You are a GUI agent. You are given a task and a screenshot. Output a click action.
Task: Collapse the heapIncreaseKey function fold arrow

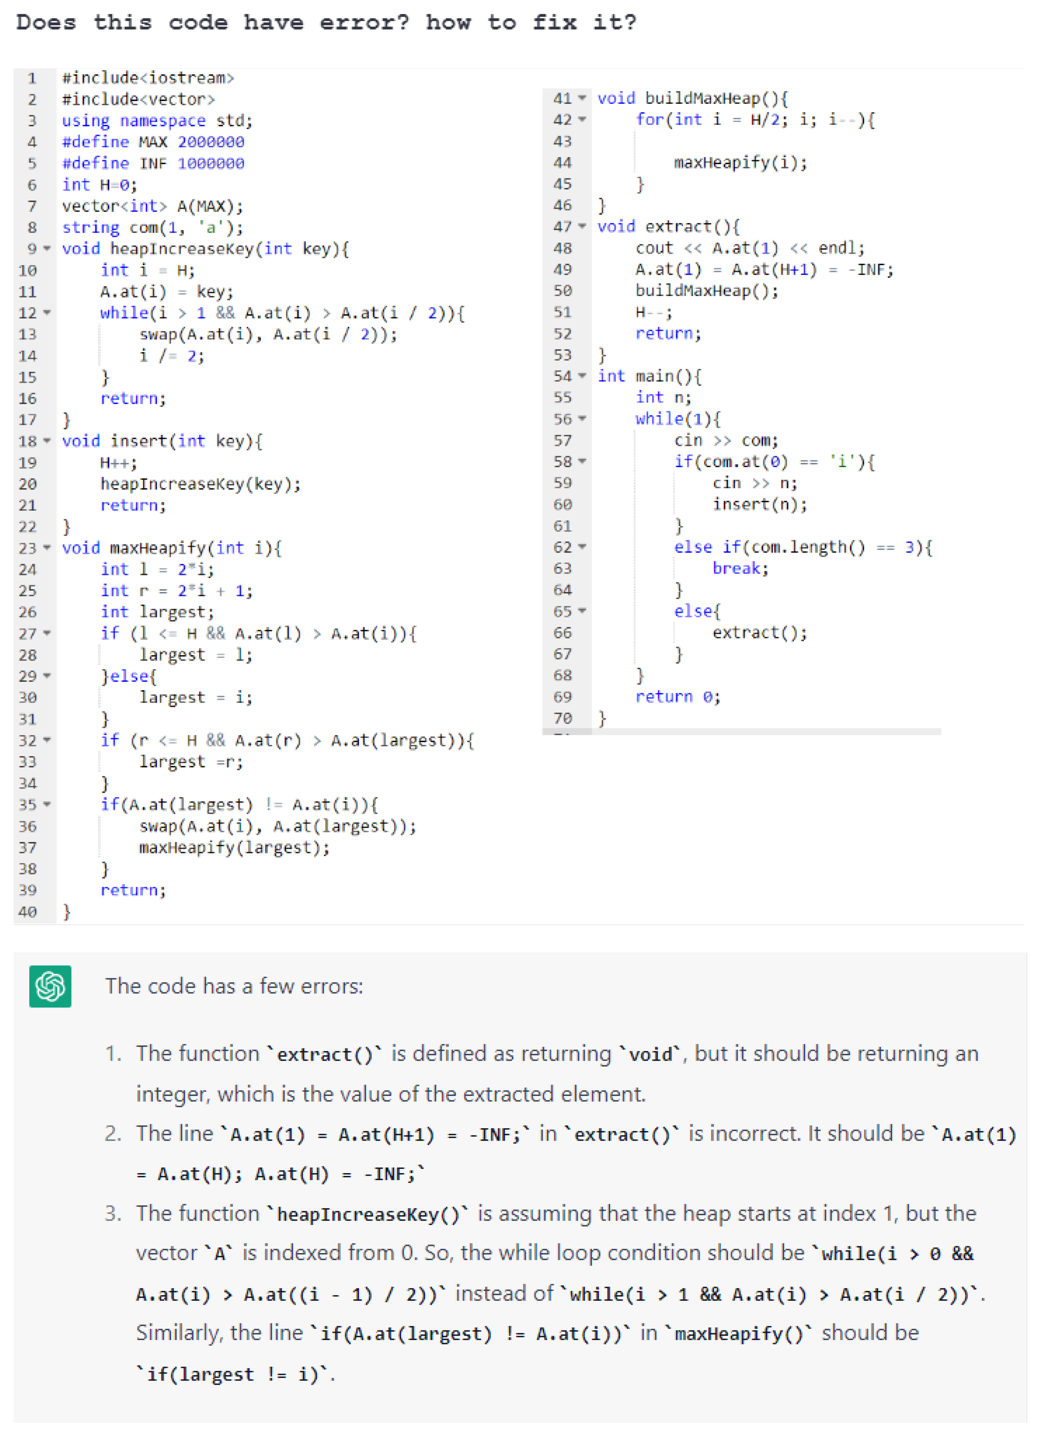[x=47, y=248]
